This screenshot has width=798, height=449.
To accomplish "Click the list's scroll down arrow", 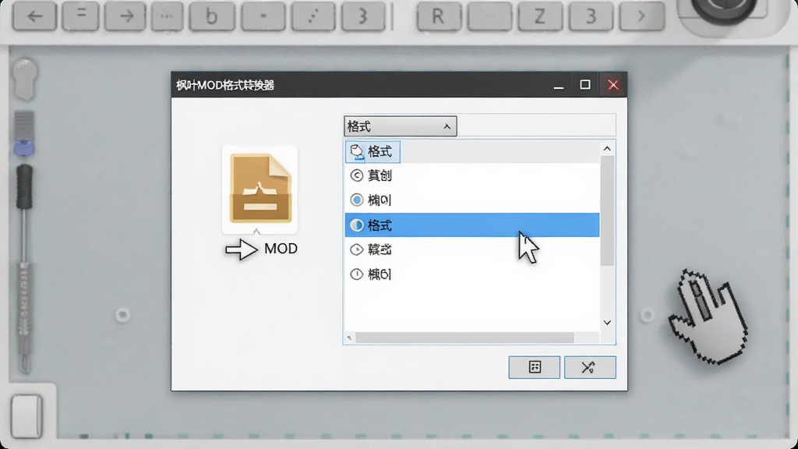I will [x=607, y=322].
